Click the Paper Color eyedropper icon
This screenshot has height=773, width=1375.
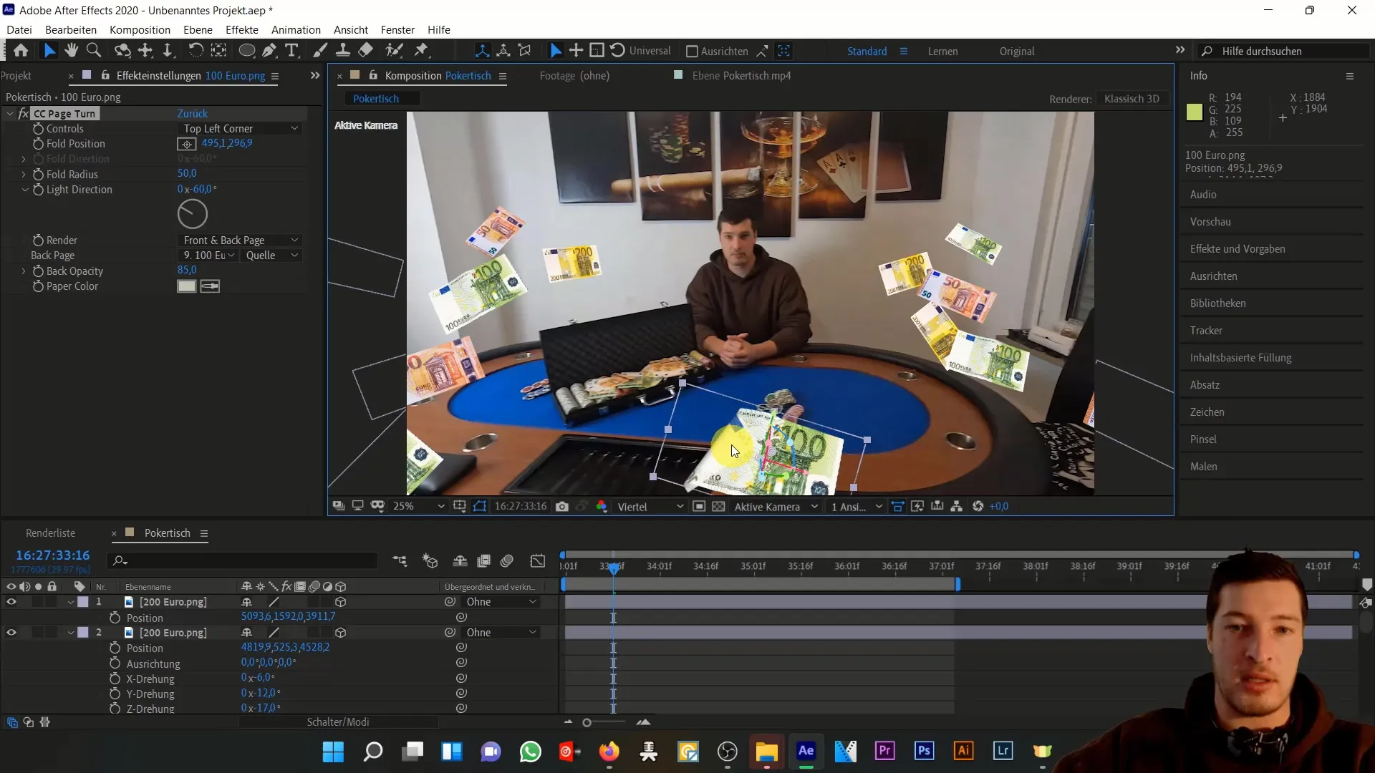coord(210,286)
